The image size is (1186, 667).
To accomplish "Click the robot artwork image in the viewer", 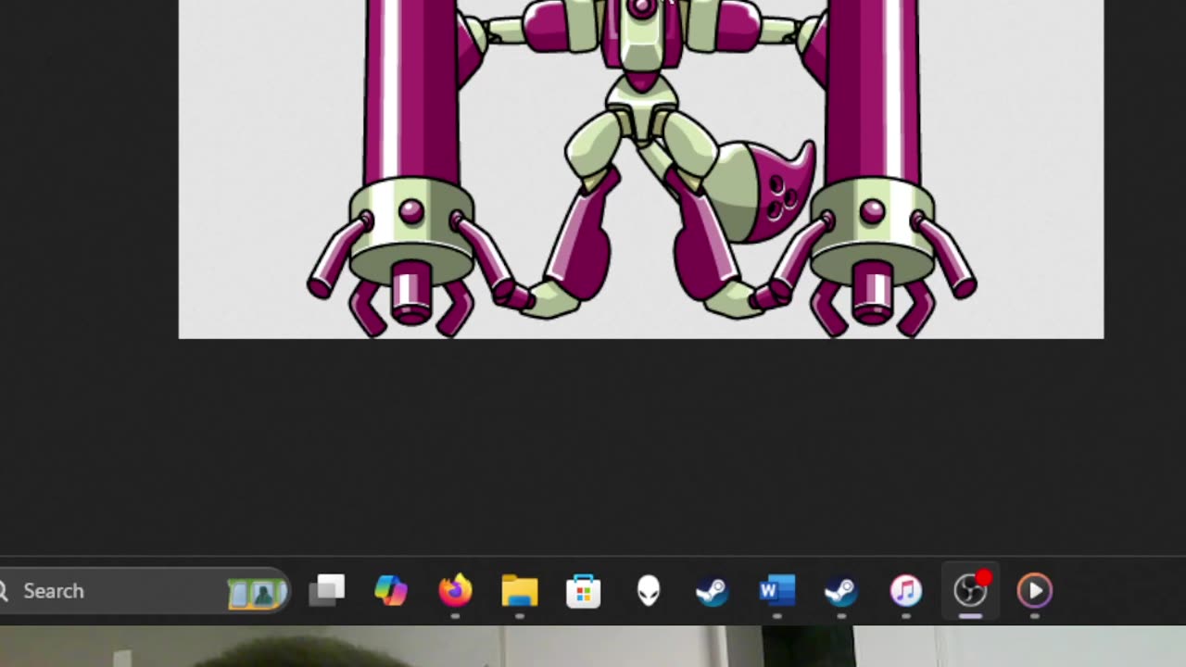I will coord(641,169).
